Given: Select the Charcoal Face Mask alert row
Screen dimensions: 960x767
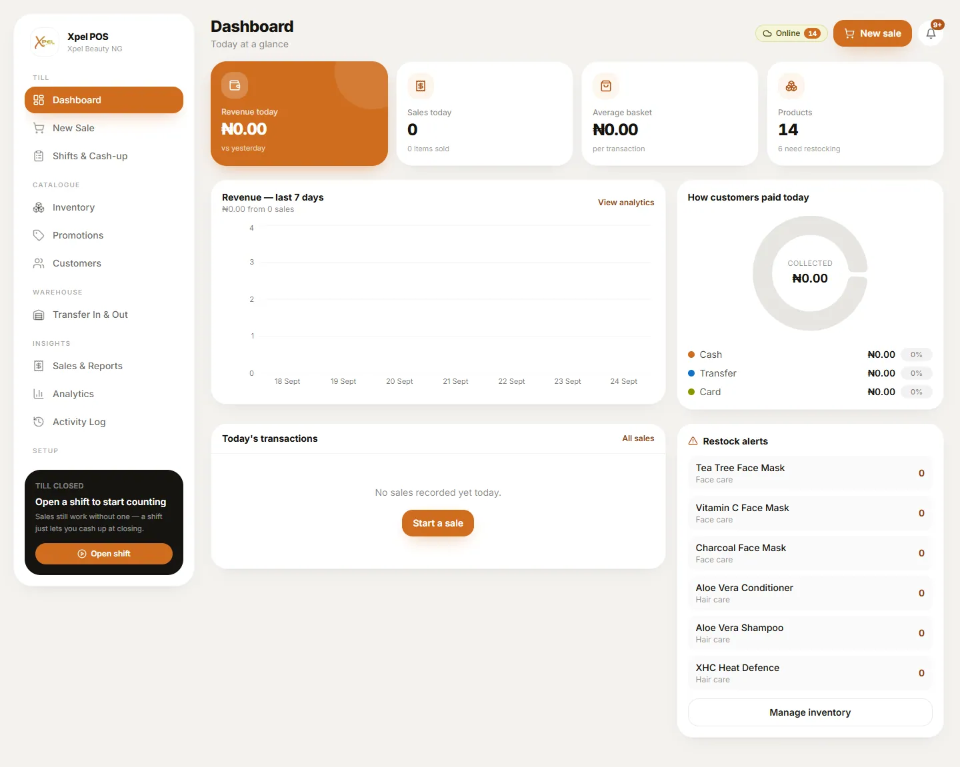Looking at the screenshot, I should point(810,553).
